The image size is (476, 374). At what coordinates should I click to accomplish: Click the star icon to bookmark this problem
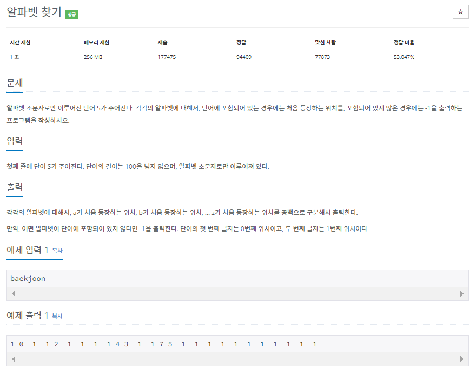(x=460, y=12)
